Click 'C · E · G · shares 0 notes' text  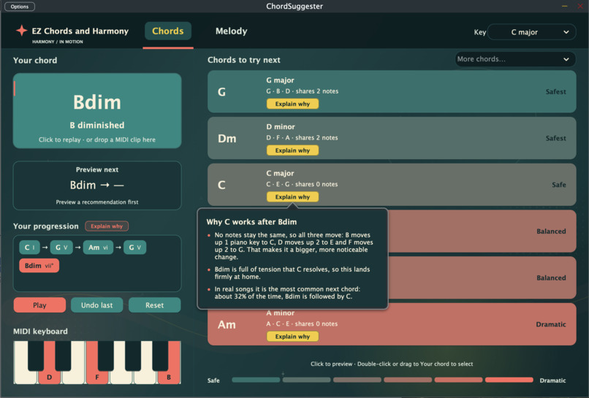302,184
